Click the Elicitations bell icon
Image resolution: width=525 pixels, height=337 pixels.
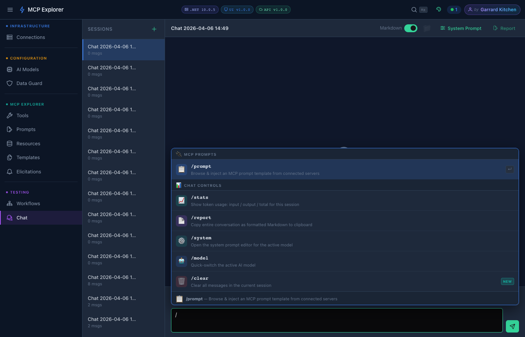(x=10, y=171)
